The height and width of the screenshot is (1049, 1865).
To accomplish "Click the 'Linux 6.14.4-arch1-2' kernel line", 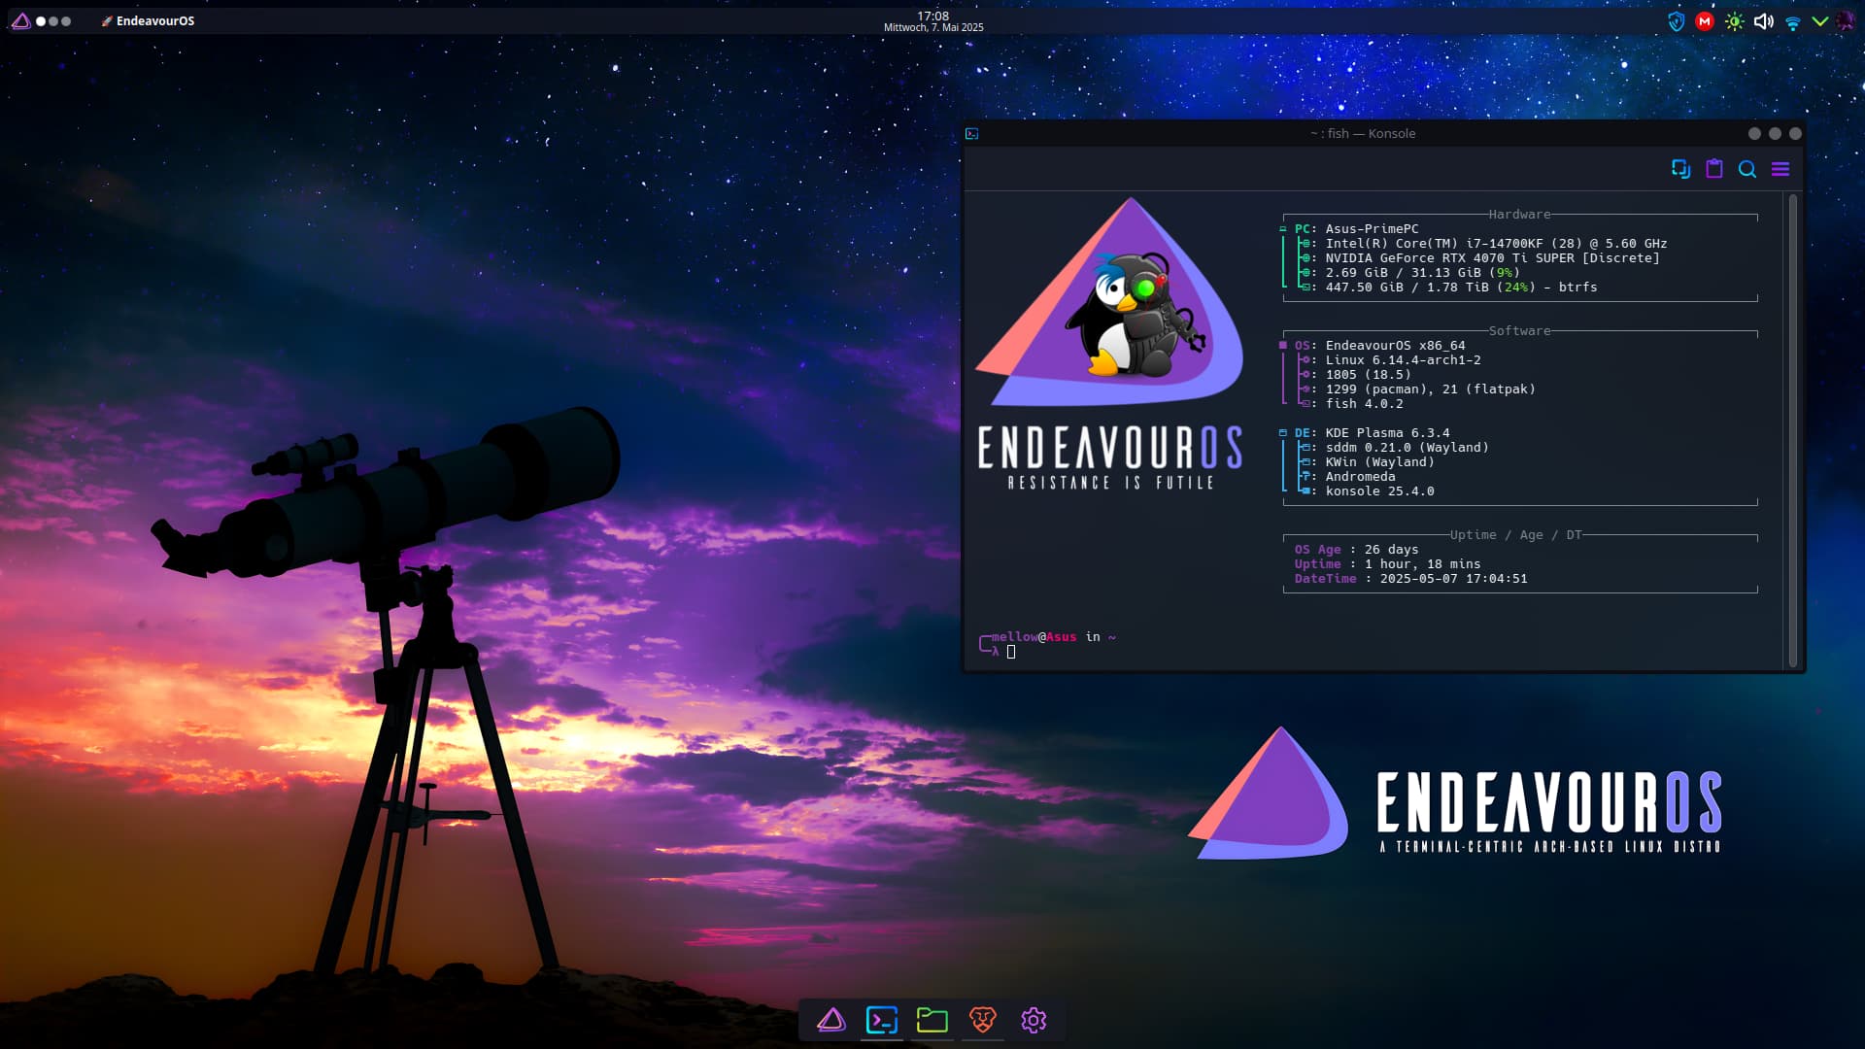I will pos(1403,360).
